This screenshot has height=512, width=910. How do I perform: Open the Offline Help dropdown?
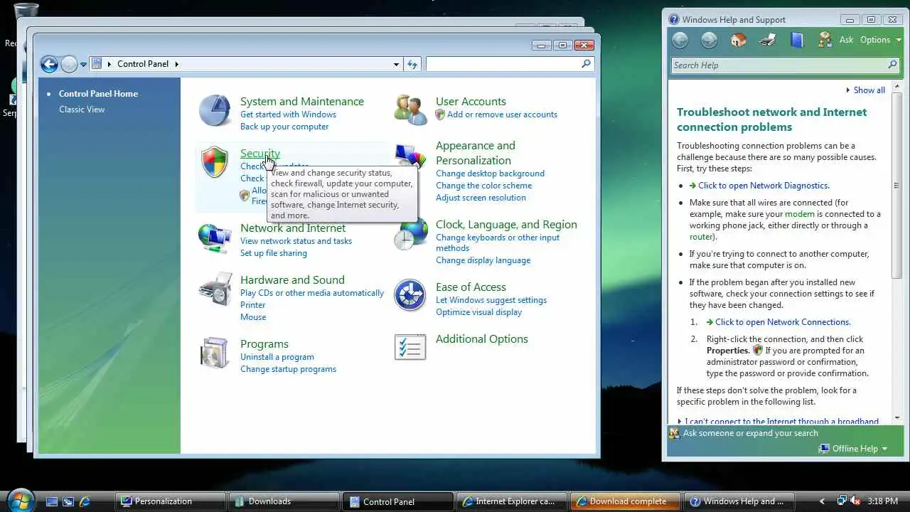click(853, 449)
